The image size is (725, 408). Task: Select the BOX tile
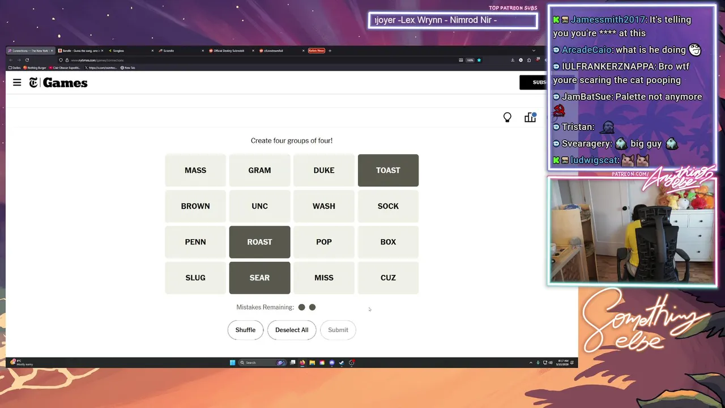tap(388, 242)
